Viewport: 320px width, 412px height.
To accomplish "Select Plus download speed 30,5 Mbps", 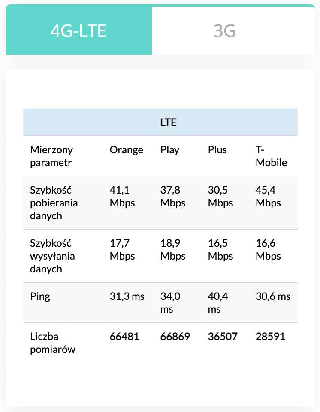I will click(220, 196).
